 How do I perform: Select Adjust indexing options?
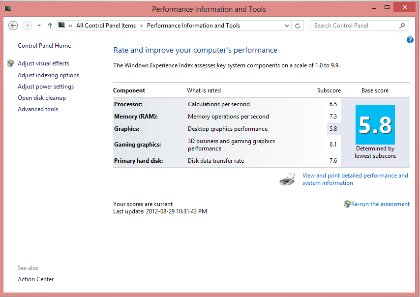[48, 75]
